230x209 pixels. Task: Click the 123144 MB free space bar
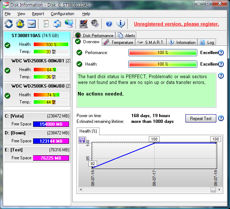[51, 141]
